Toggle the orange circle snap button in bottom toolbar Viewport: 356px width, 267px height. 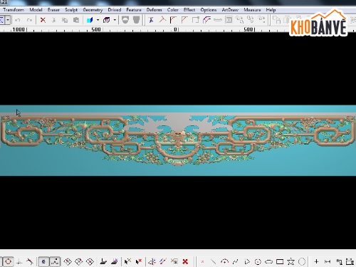8,261
